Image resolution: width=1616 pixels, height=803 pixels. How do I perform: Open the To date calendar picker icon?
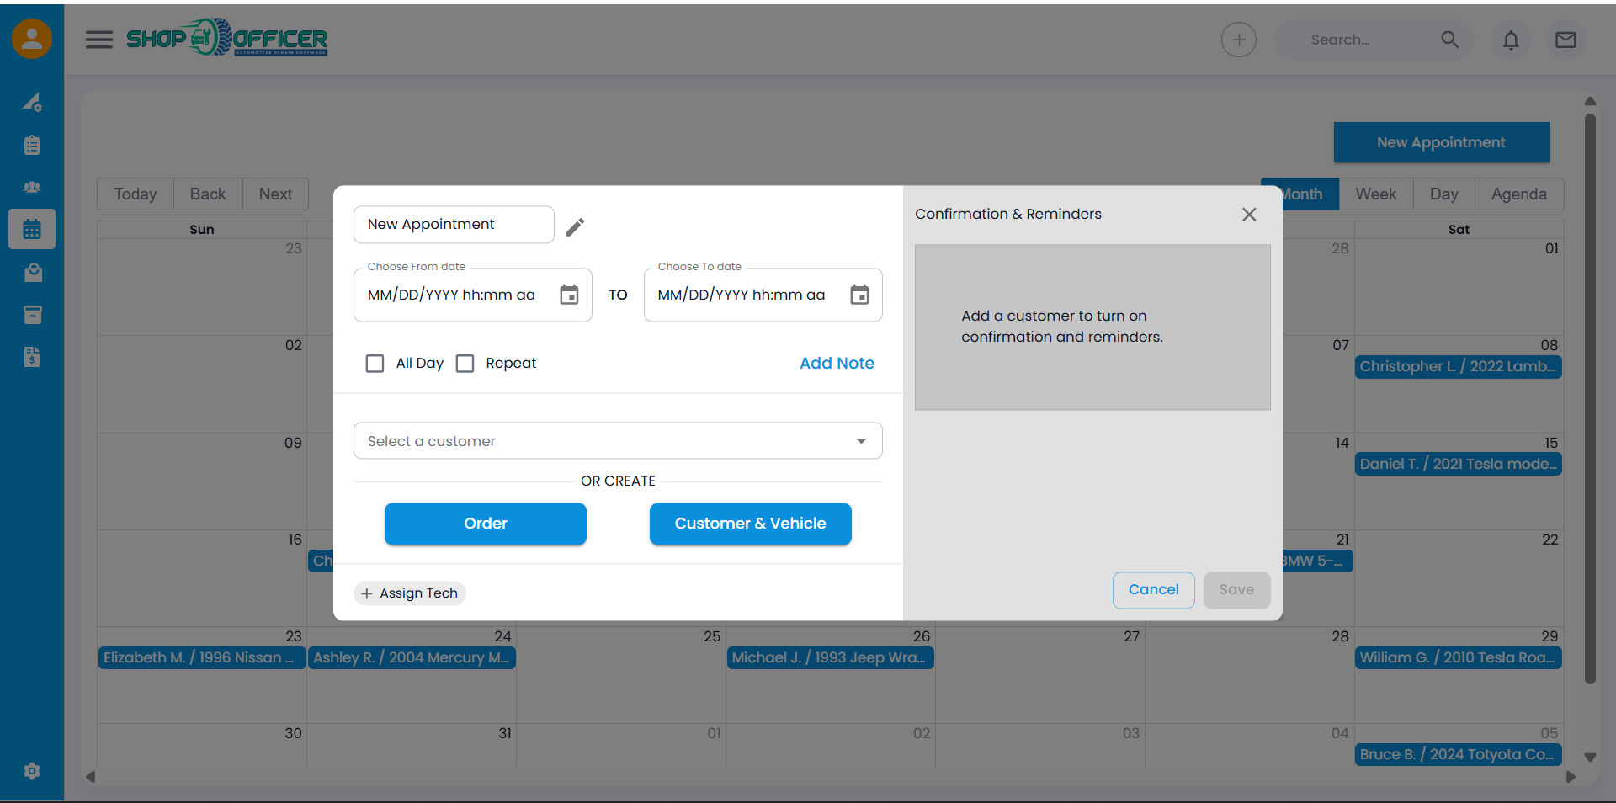pyautogui.click(x=858, y=295)
